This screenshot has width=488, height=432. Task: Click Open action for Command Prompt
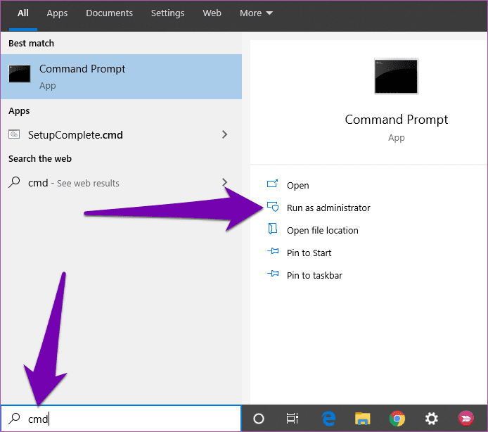297,185
